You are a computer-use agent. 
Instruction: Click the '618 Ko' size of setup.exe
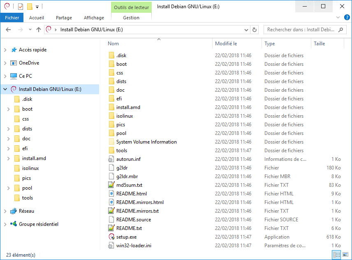pyautogui.click(x=333, y=237)
